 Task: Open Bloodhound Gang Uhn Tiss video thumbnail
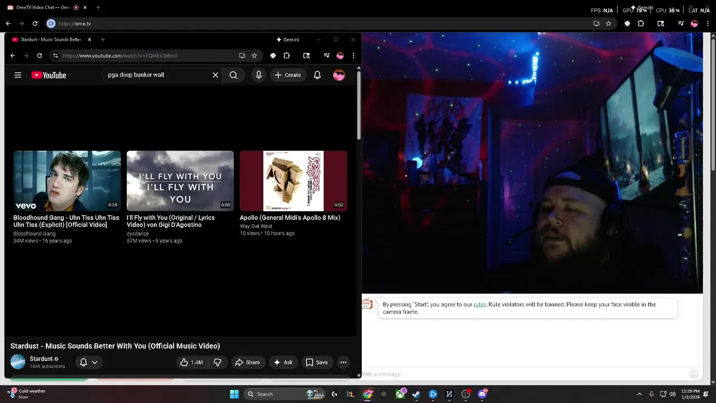tap(67, 181)
